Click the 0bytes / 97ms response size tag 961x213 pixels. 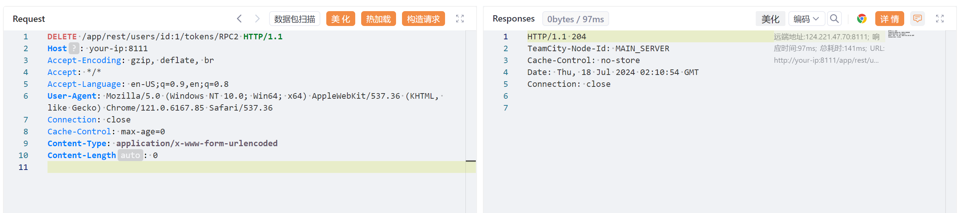(x=575, y=19)
